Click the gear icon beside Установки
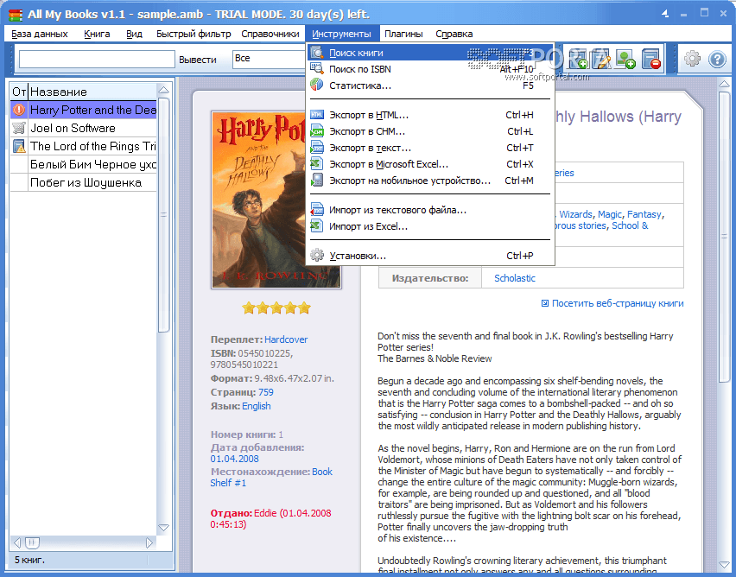Viewport: 736px width, 577px height. point(317,256)
